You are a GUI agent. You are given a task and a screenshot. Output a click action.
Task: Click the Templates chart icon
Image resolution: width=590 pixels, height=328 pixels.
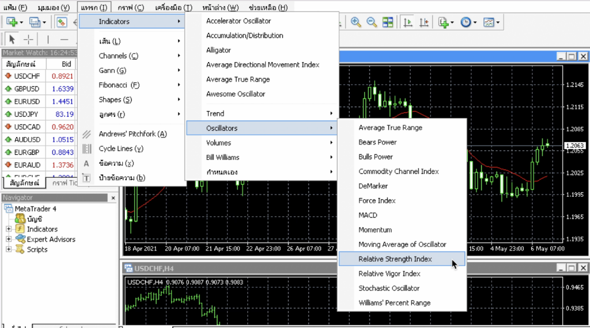click(x=489, y=22)
